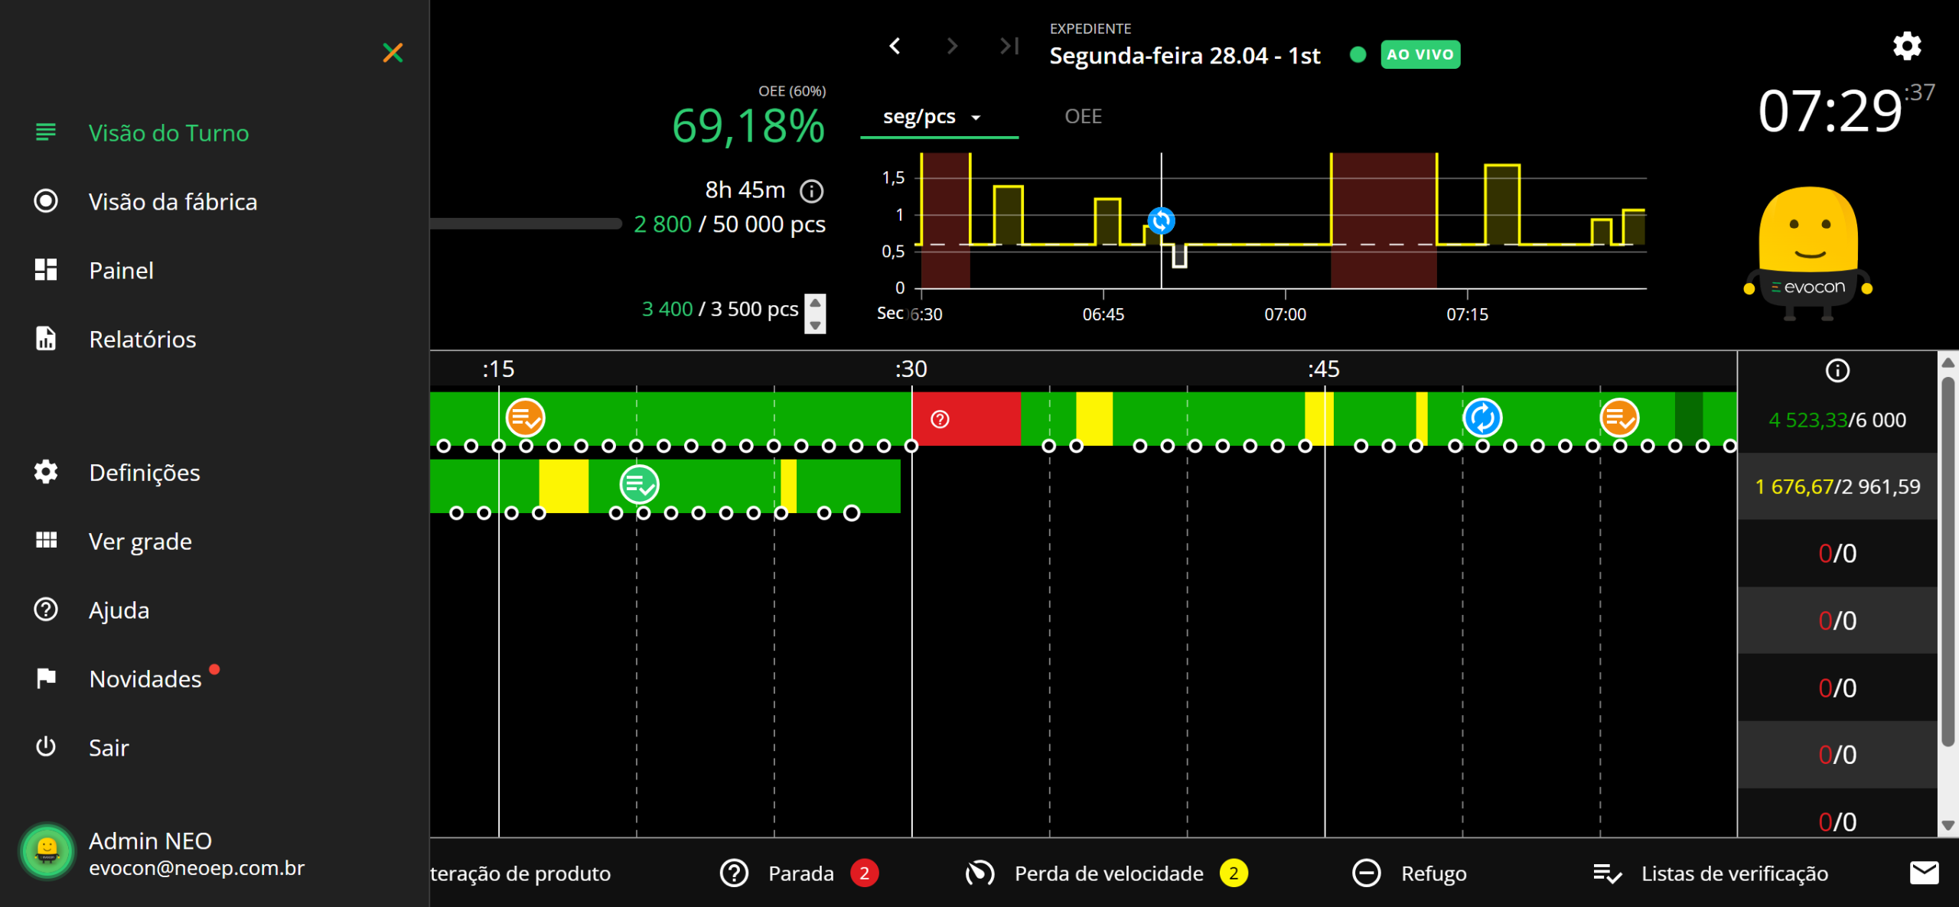Click the down arrow of order stepper

click(x=815, y=325)
